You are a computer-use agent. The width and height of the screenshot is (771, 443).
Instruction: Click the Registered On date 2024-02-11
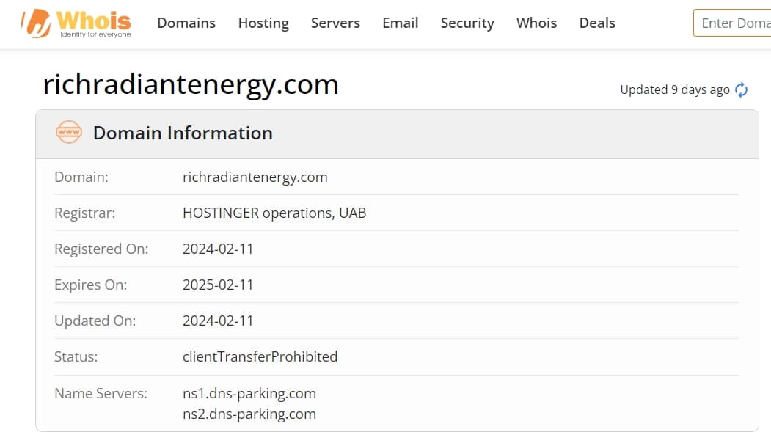pyautogui.click(x=218, y=249)
